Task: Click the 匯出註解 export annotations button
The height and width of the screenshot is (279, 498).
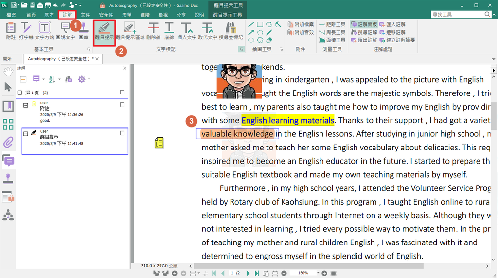Action: (364, 40)
